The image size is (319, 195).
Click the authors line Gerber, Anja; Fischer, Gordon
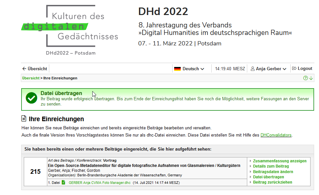pyautogui.click(x=74, y=171)
